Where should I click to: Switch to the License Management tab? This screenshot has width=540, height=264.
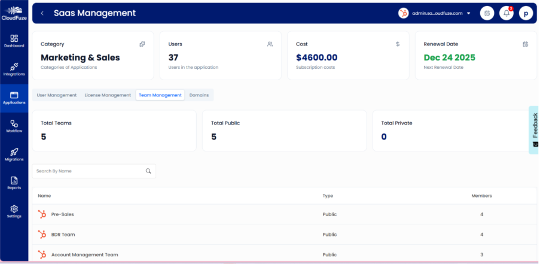point(108,95)
